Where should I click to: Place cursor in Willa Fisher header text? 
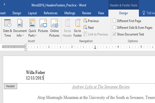35,72
